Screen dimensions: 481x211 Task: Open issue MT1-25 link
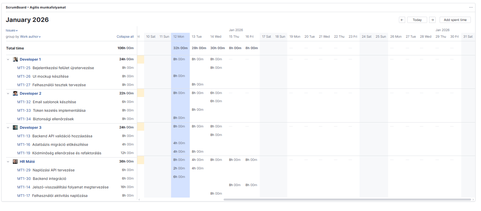(x=24, y=68)
